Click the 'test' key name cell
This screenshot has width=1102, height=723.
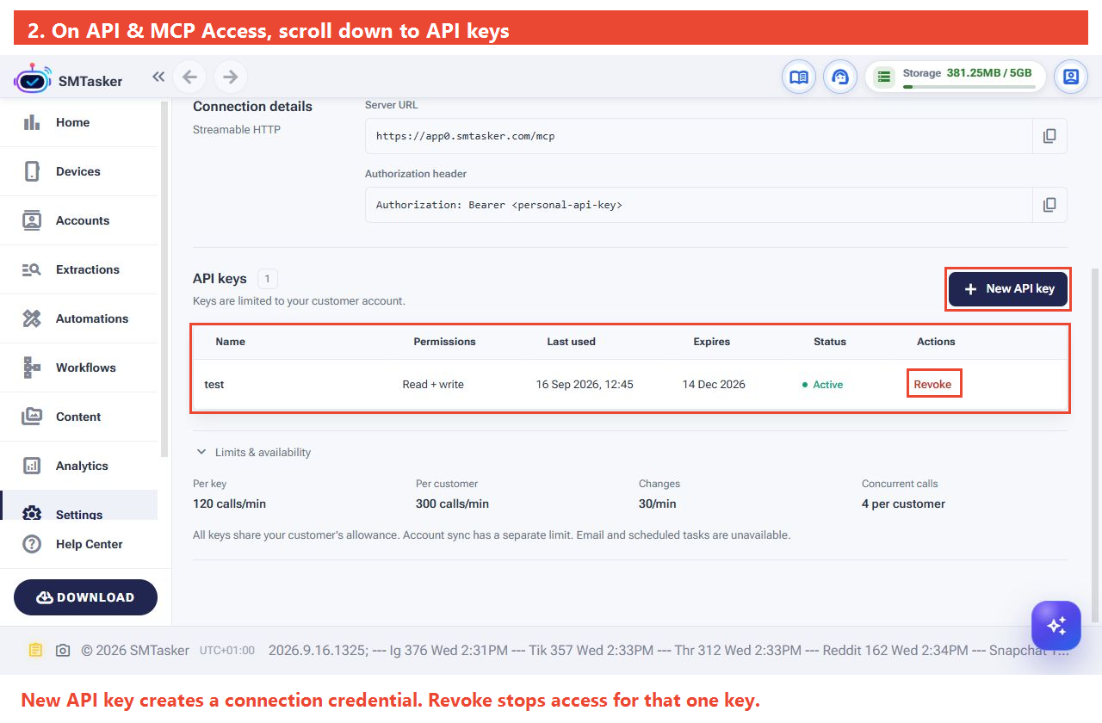[214, 385]
